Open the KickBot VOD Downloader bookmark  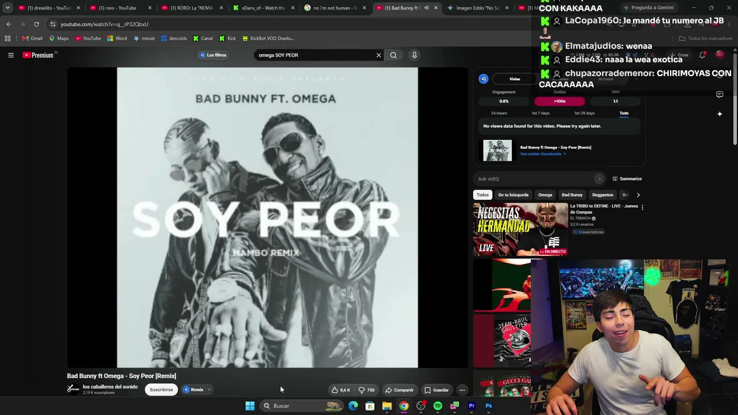[x=268, y=38]
